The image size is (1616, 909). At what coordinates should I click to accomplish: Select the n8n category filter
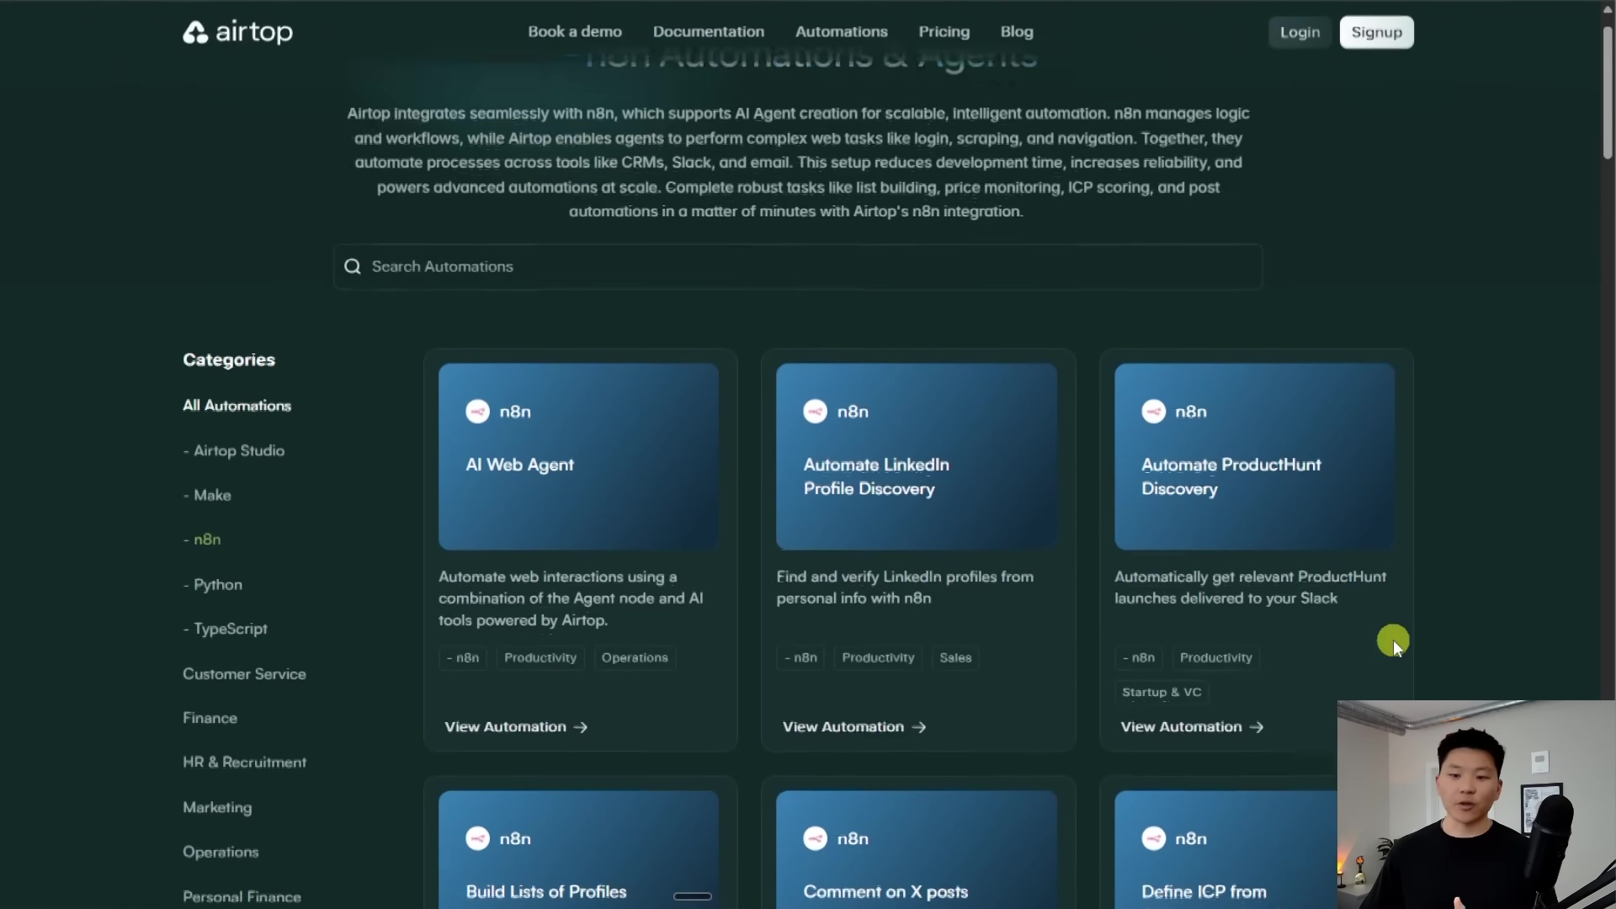tap(202, 540)
